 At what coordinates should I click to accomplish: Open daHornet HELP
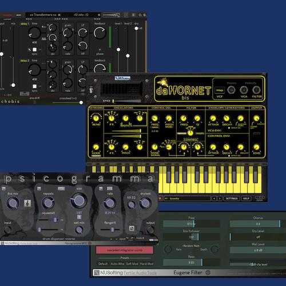246,198
